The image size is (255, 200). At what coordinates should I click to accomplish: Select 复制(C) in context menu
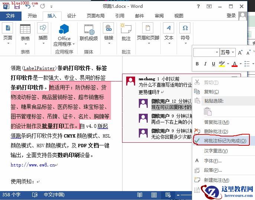(211, 92)
